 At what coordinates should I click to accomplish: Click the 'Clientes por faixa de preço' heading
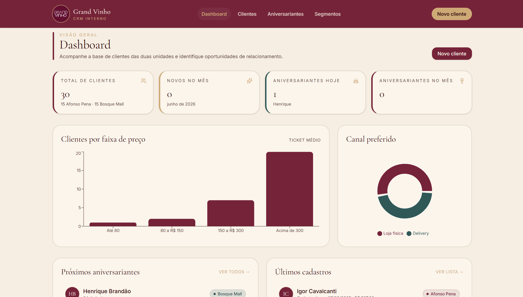pyautogui.click(x=103, y=139)
